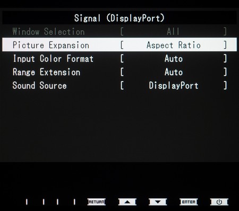Open the Aspect Ratio value field
This screenshot has height=211, width=239.
pos(174,45)
